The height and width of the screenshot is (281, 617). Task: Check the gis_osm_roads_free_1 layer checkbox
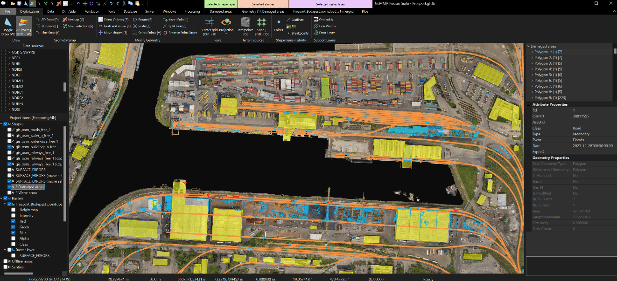(x=10, y=130)
